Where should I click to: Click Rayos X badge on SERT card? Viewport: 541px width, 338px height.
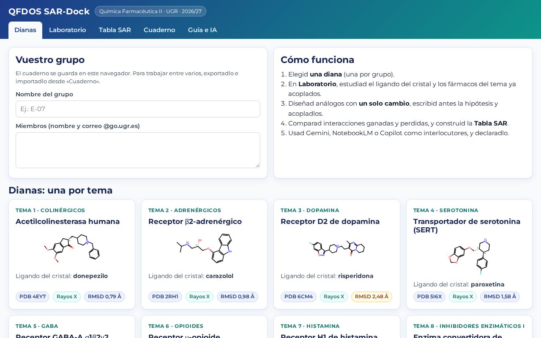click(463, 297)
